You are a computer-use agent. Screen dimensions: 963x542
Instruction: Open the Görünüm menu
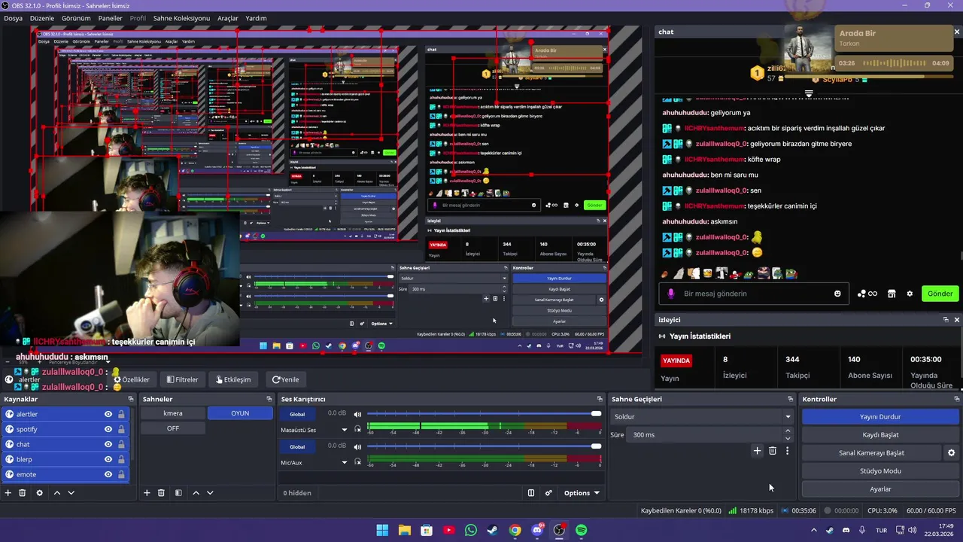pyautogui.click(x=76, y=18)
